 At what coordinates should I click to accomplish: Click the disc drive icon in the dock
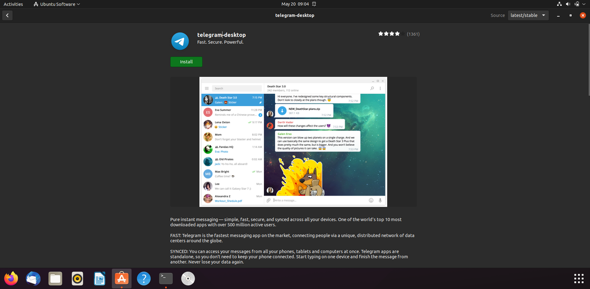188,278
